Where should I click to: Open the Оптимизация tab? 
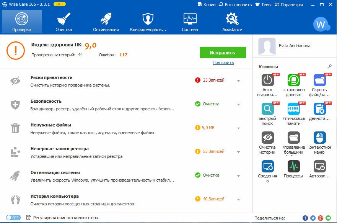106,22
